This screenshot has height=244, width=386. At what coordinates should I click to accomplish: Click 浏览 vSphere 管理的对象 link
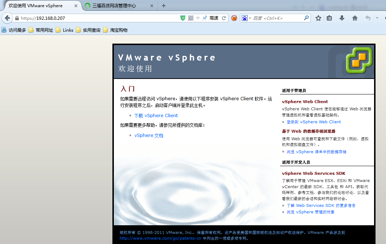[310, 212]
